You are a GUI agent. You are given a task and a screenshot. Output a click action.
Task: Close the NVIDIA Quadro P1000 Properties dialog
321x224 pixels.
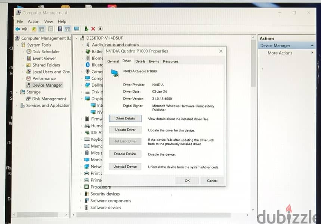point(221,51)
